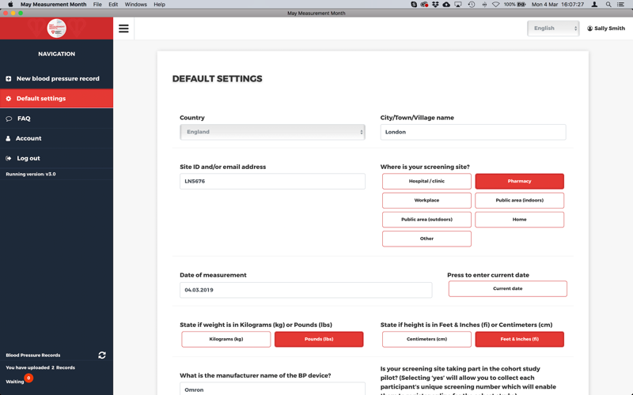Click the plus icon beside New blood pressure record
Viewport: 633px width, 395px height.
coord(9,78)
